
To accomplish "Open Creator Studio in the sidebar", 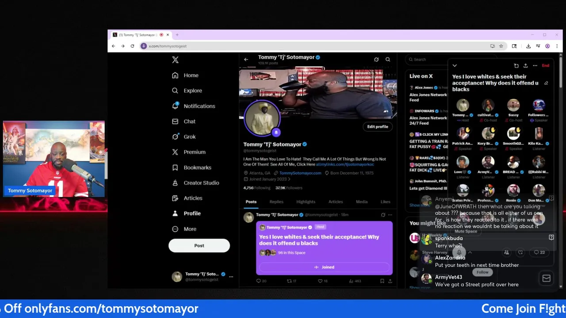I will tap(195, 183).
